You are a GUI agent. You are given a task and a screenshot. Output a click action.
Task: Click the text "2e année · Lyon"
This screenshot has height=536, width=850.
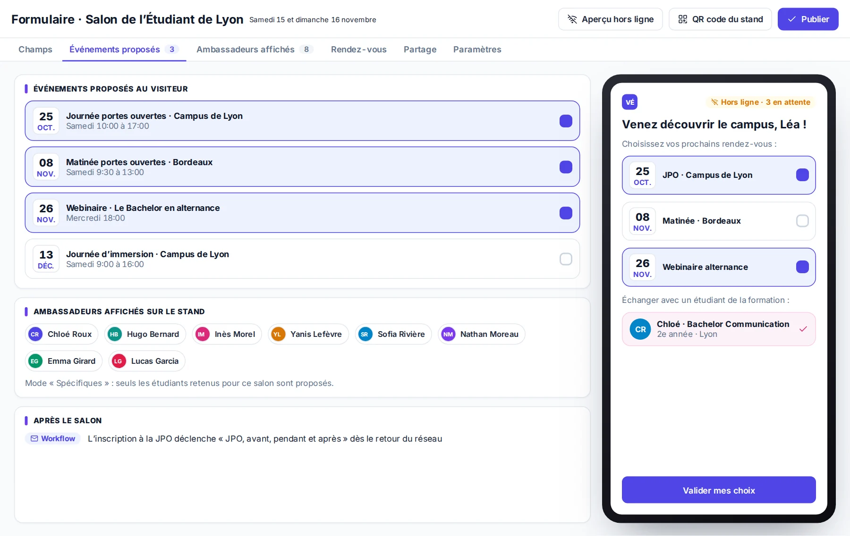687,334
